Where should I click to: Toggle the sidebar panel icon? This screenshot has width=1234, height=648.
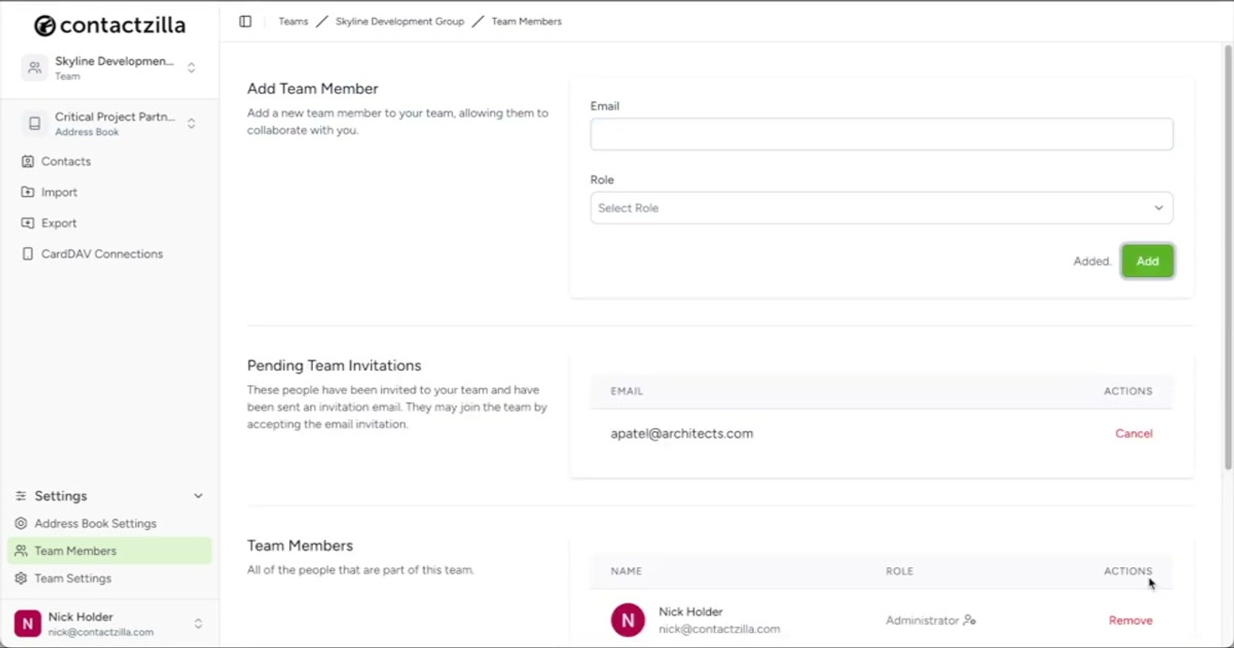click(245, 22)
